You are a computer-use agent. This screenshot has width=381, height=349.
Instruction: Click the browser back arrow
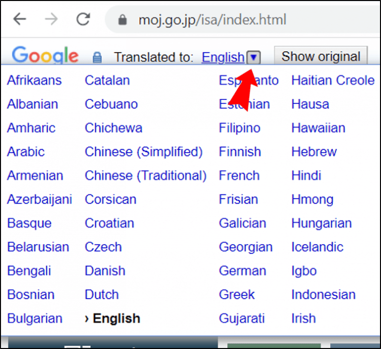coord(20,19)
